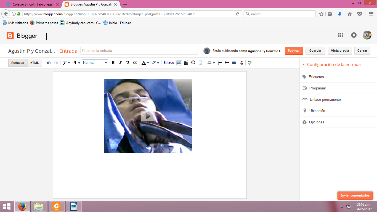The image size is (377, 212).
Task: Toggle strikethrough formatting
Action: click(135, 63)
